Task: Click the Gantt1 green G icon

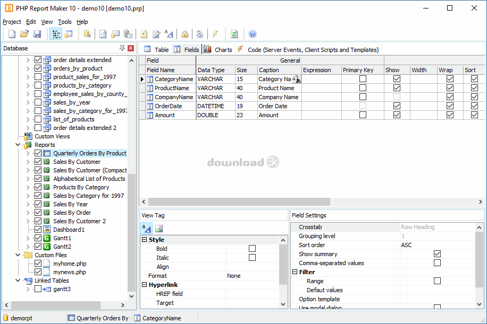Action: point(47,238)
